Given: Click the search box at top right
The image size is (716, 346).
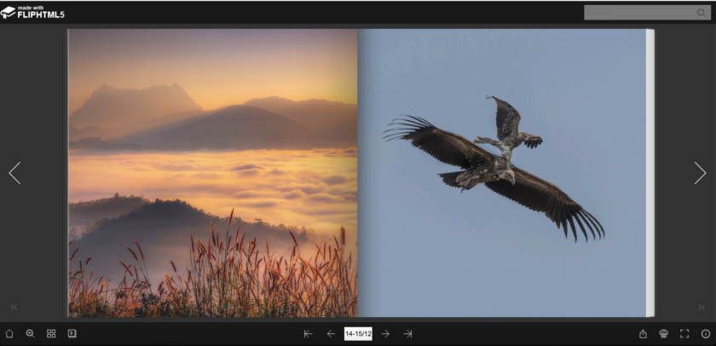Looking at the screenshot, I should (639, 13).
